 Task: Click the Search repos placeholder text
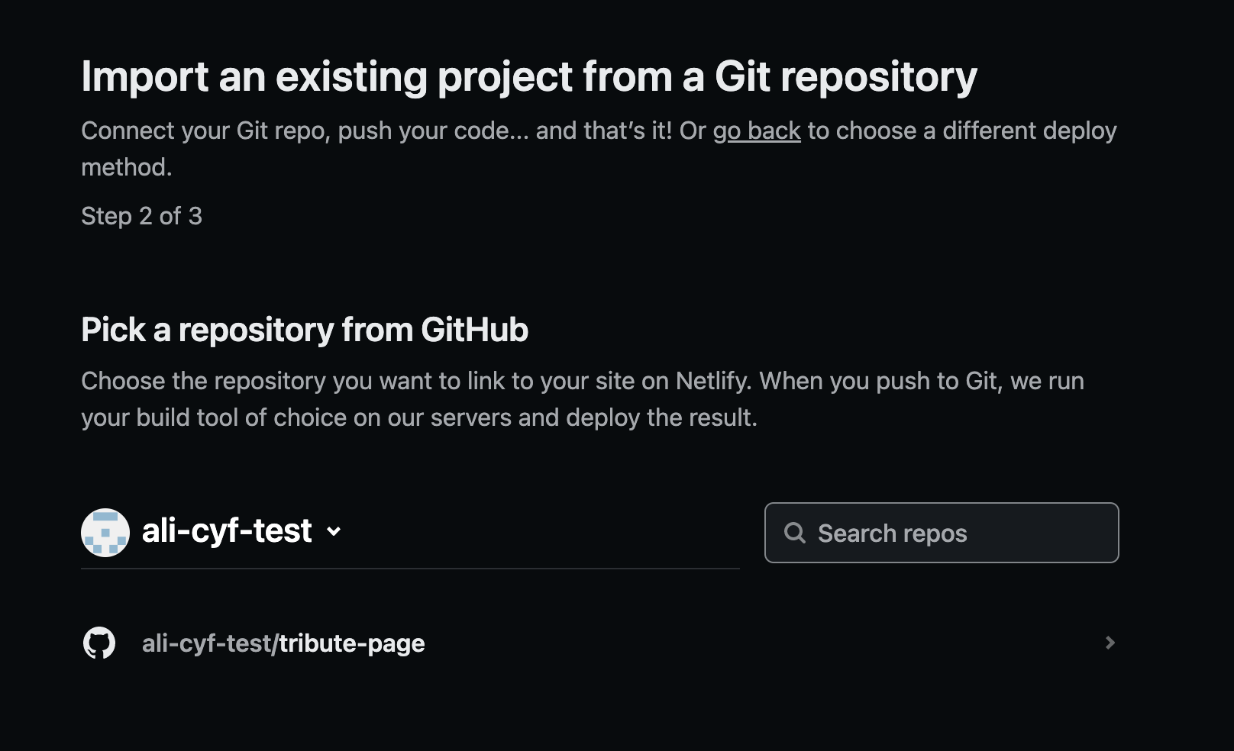click(x=892, y=533)
